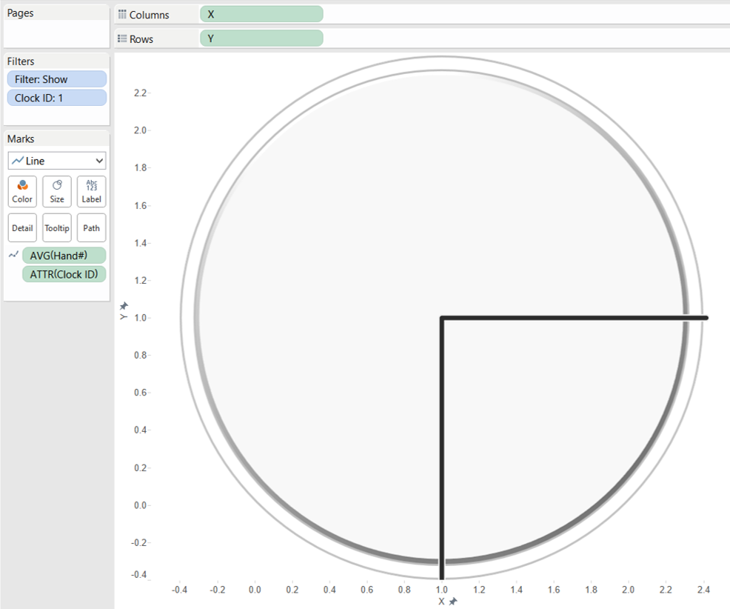Click the 2.4 tick on X axis

point(703,590)
